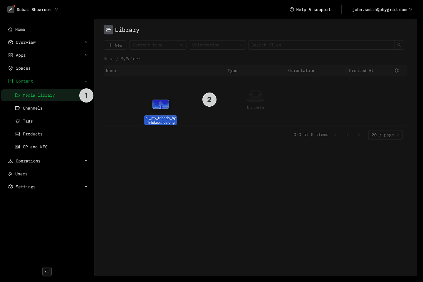Click the Dubai Showroom profile avatar icon

11,9
